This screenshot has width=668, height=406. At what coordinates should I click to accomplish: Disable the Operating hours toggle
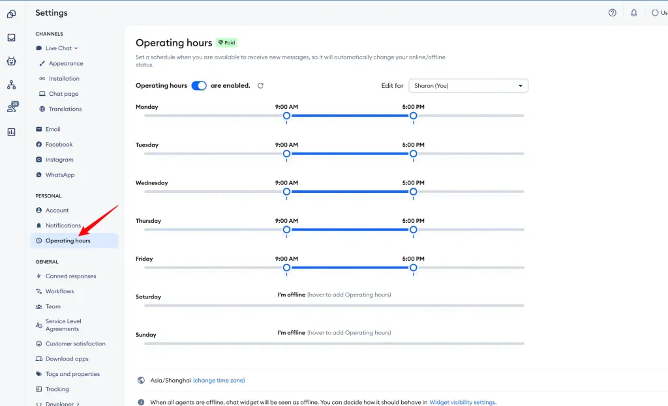(x=198, y=85)
